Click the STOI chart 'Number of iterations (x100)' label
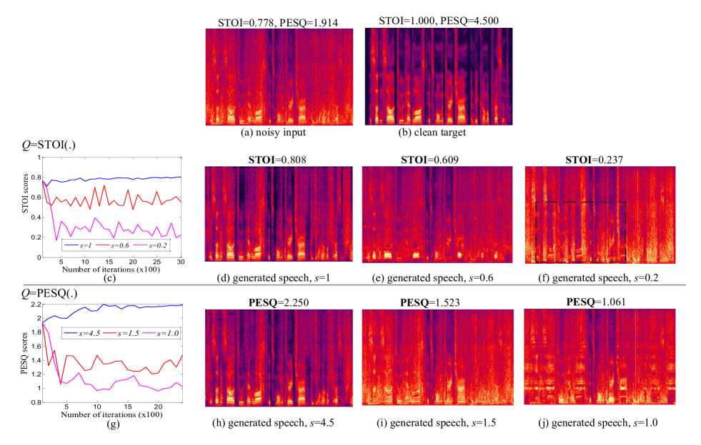The width and height of the screenshot is (701, 445). point(111,270)
